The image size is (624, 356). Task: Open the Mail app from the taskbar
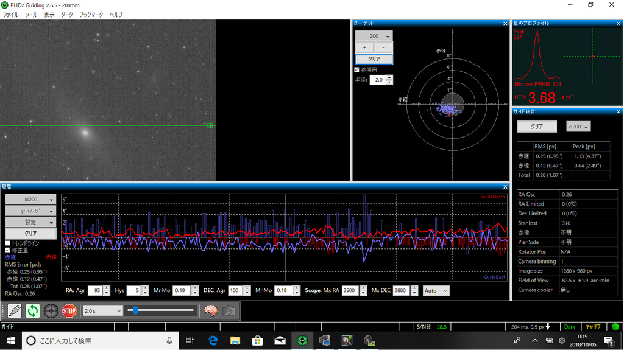[280, 341]
